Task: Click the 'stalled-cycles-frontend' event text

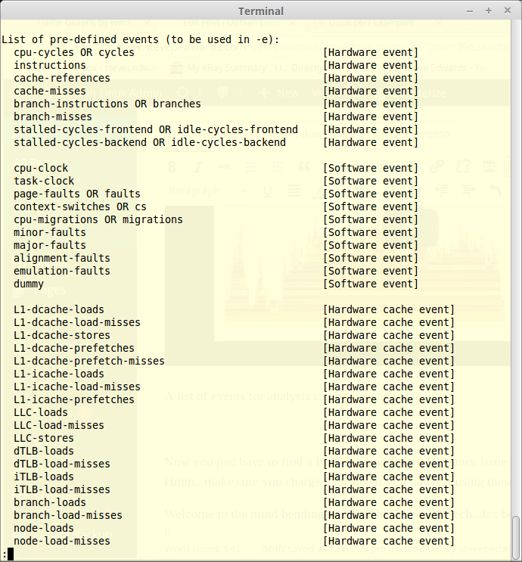Action: pos(83,129)
